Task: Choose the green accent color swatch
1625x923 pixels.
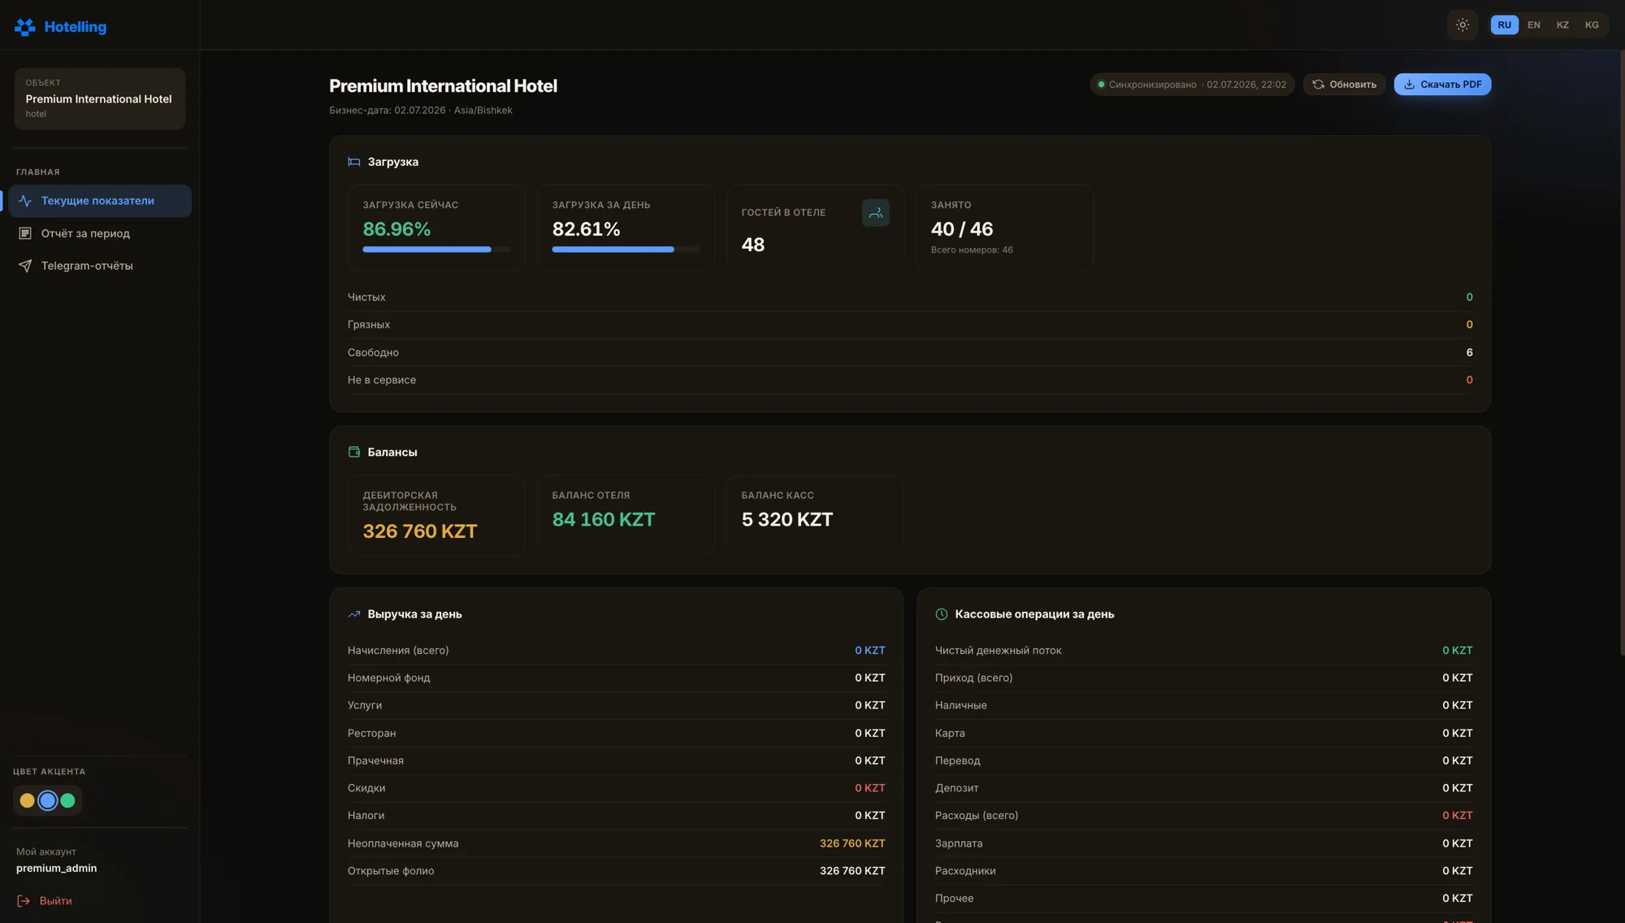Action: tap(68, 801)
